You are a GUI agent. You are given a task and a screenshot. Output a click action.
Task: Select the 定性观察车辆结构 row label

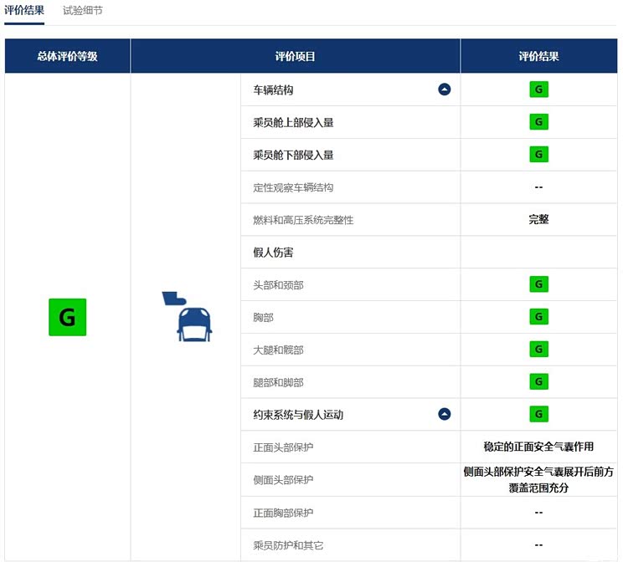293,187
